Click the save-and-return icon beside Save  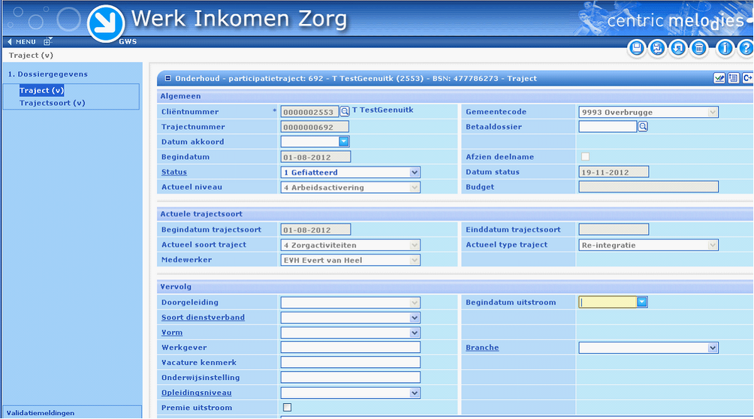coord(657,48)
